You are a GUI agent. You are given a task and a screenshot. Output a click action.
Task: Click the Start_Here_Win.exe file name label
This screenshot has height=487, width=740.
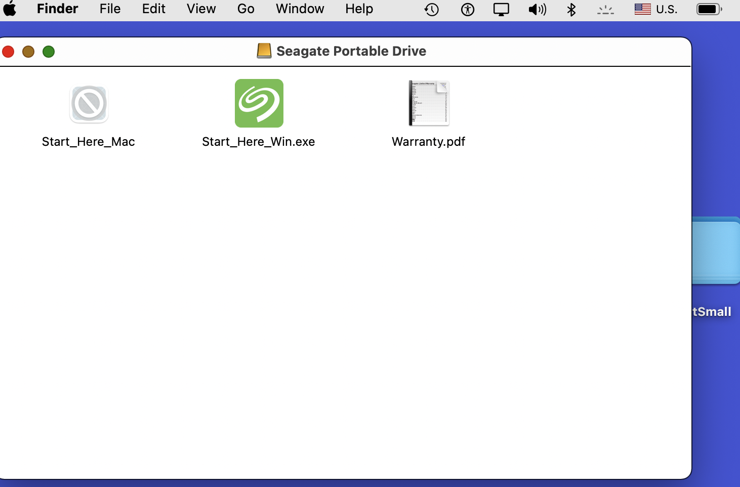[x=259, y=142]
